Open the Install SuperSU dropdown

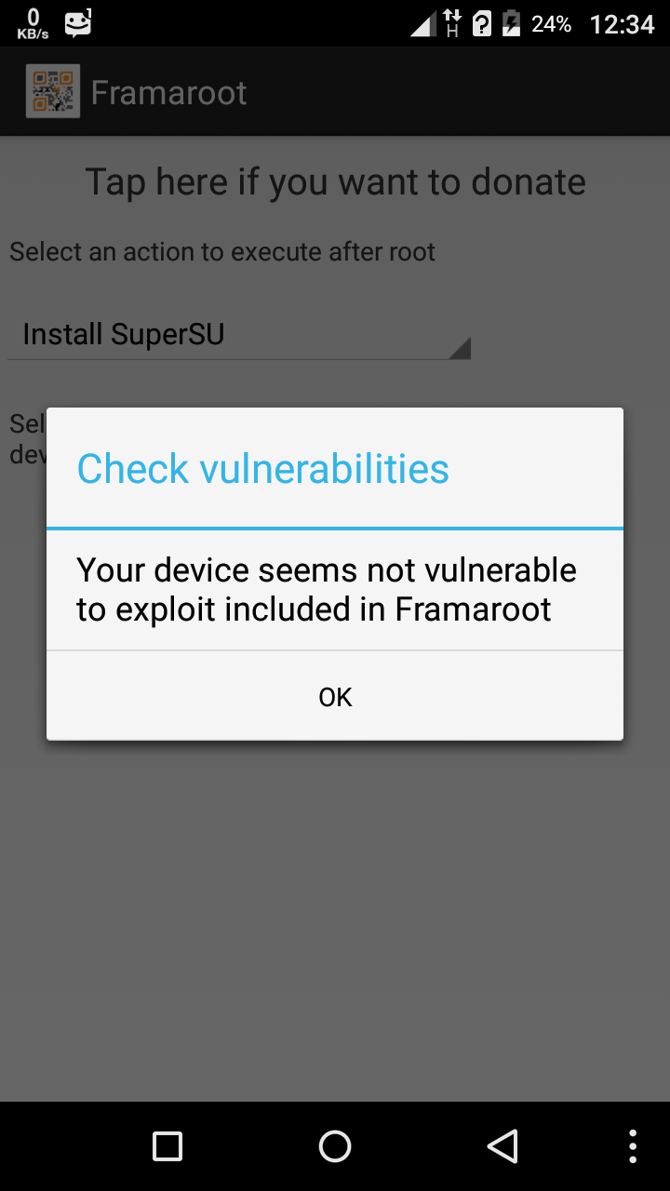point(239,335)
